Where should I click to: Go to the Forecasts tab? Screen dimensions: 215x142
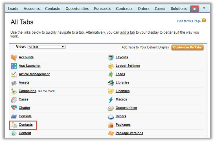coord(102,9)
